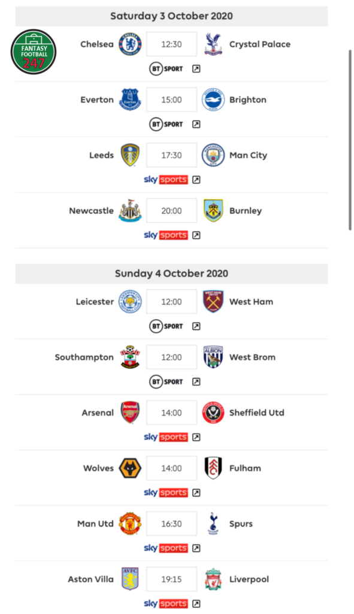354x614 pixels.
Task: Click the Chelsea club crest
Action: point(130,44)
